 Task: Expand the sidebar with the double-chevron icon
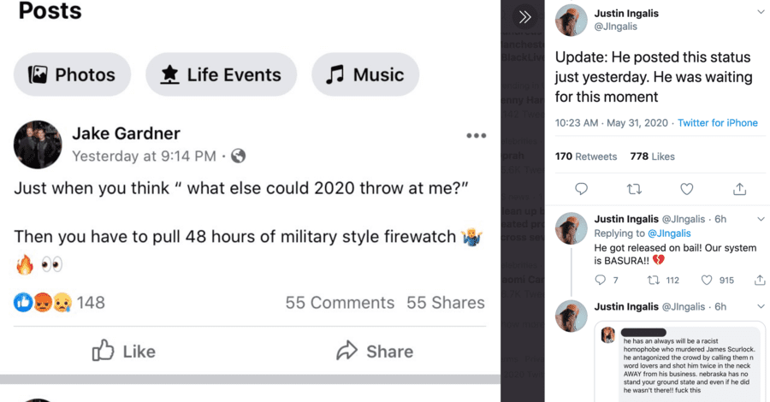525,17
